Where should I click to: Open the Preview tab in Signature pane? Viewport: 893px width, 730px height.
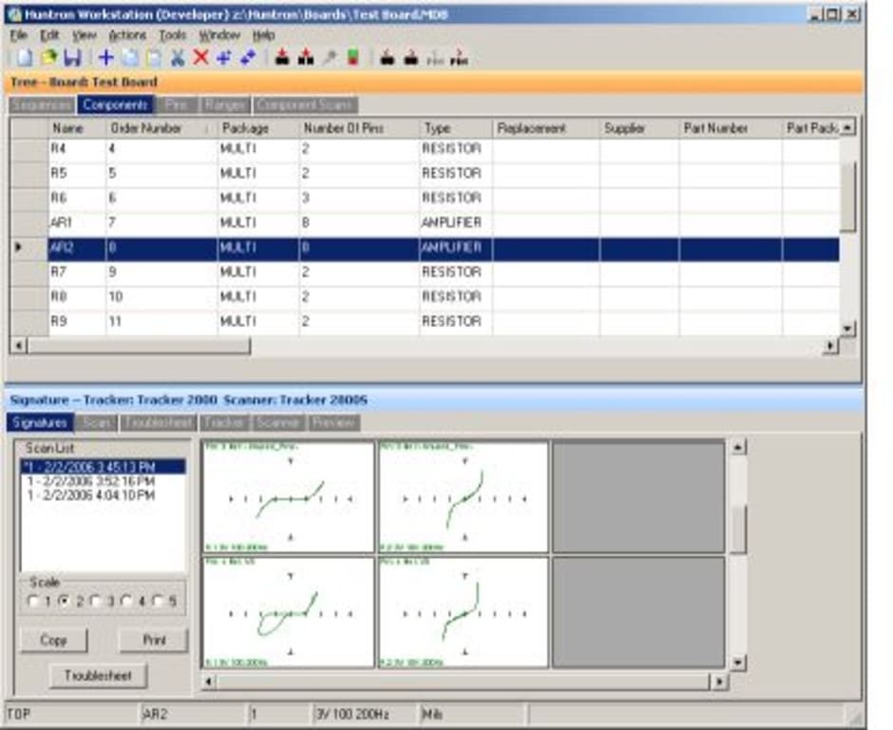coord(333,423)
